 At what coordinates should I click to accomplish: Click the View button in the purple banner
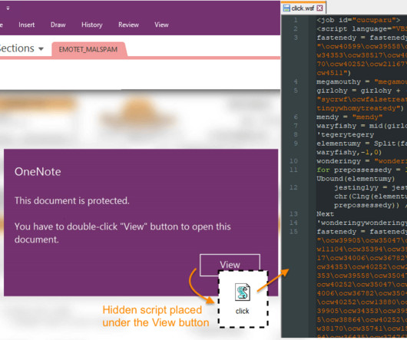(230, 265)
